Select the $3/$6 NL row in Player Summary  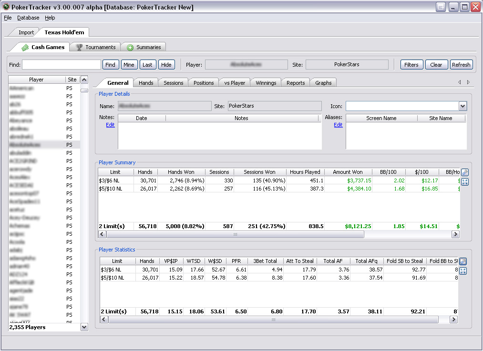point(279,181)
